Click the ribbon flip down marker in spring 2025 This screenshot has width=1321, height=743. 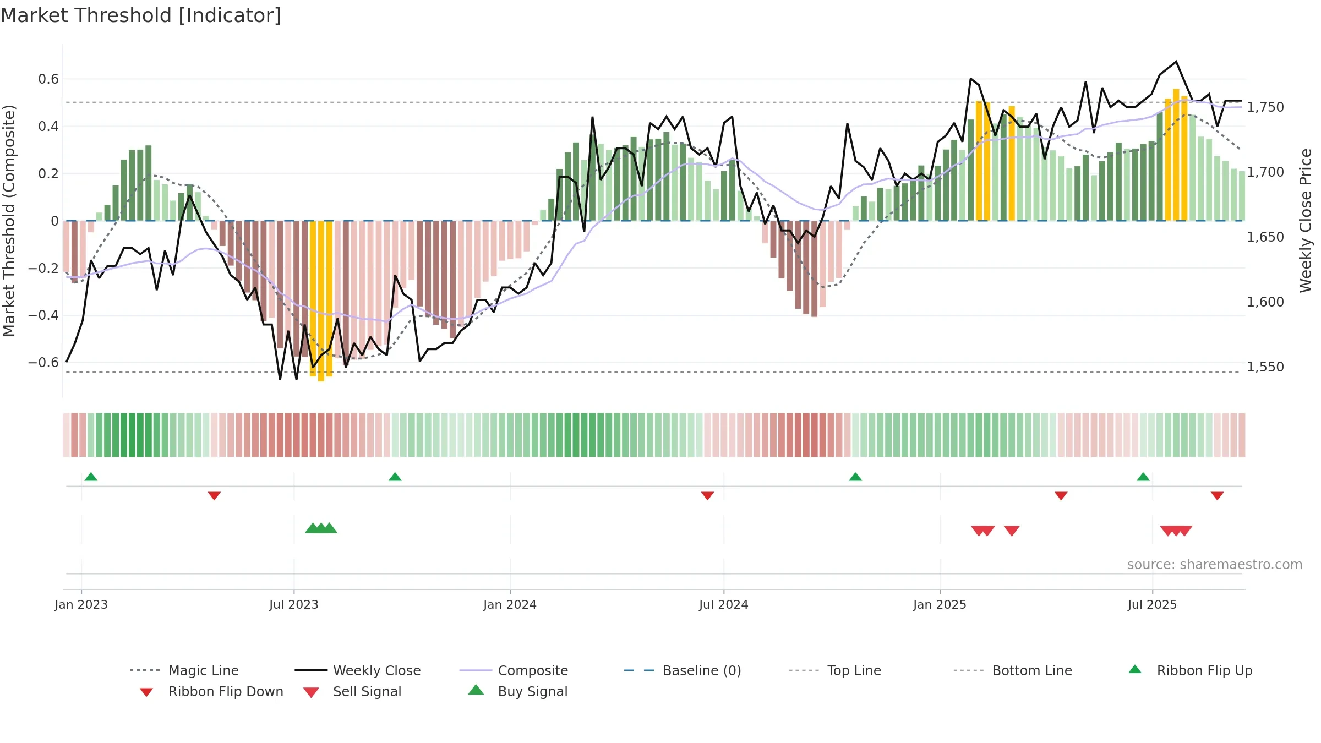point(1061,496)
